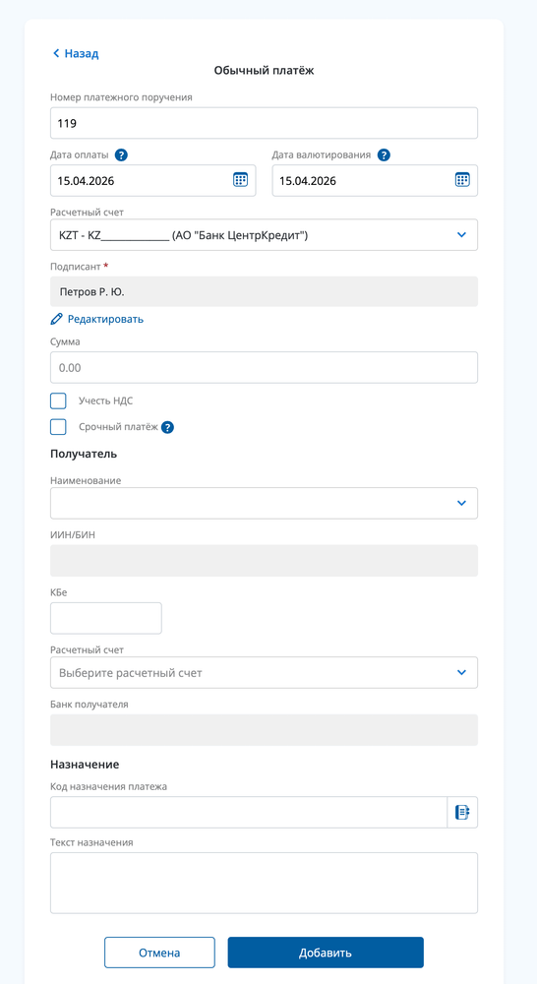Click the Текст назначения text area
This screenshot has width=537, height=984.
264,883
